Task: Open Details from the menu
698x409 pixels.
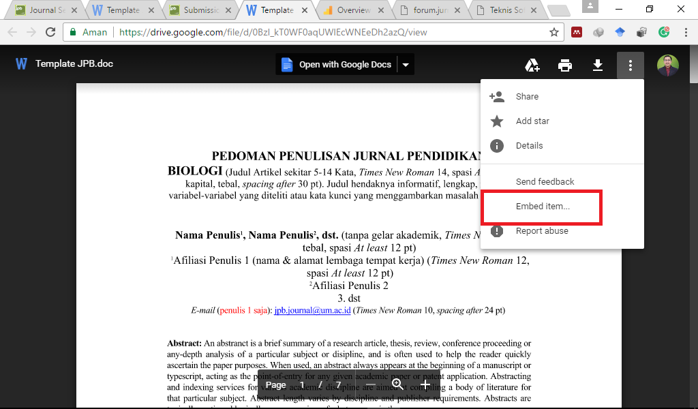Action: (x=529, y=146)
